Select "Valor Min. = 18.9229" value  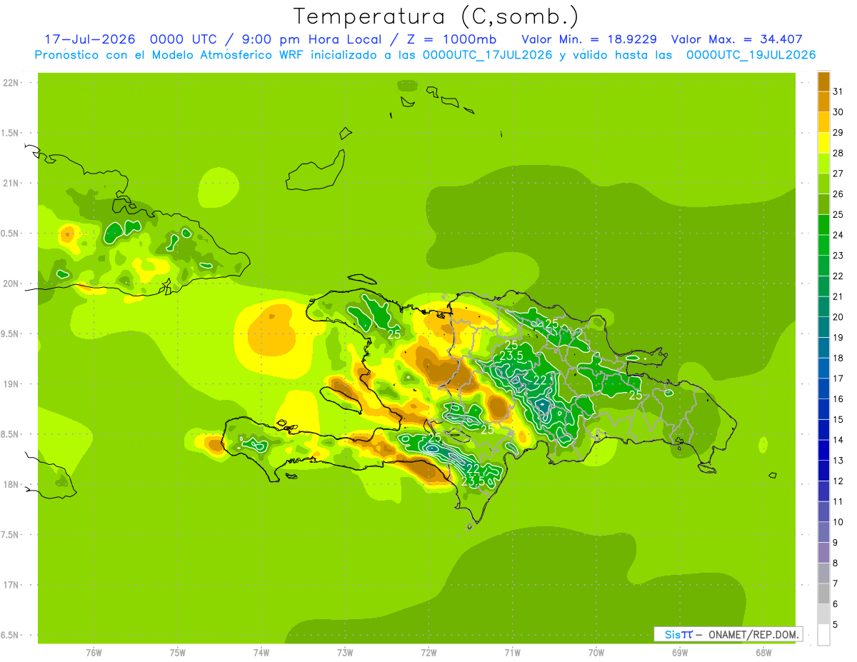pyautogui.click(x=589, y=39)
